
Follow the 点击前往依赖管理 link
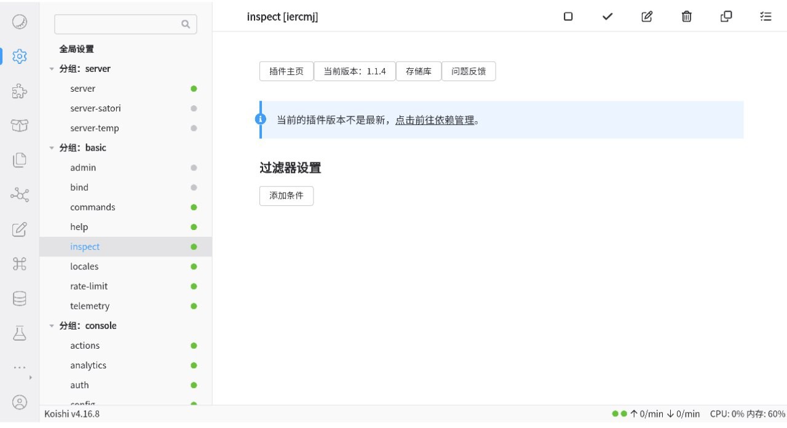[435, 121]
